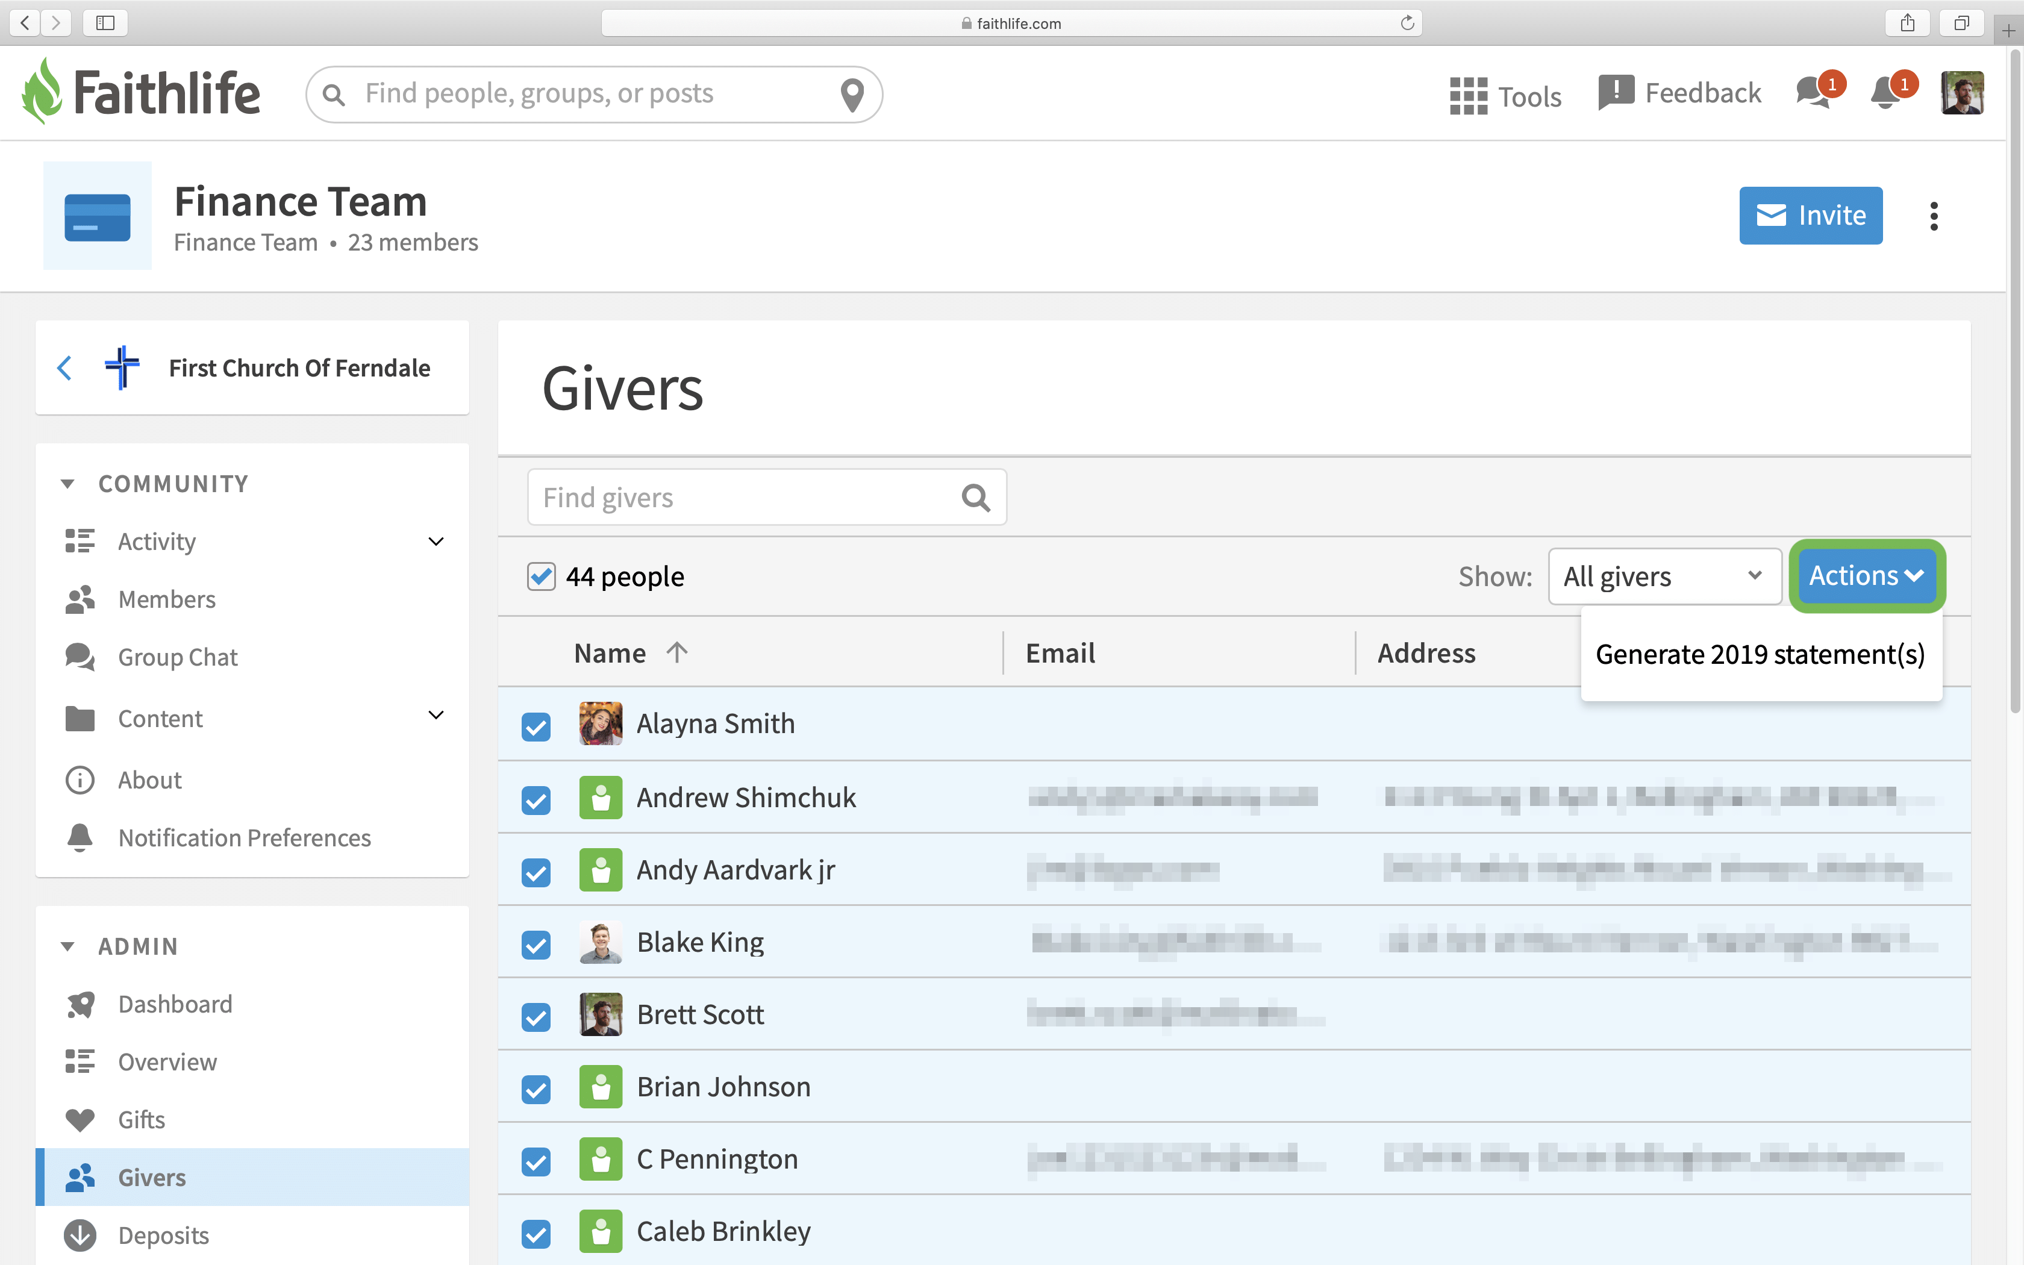Click the Email column header
Viewport: 2024px width, 1265px height.
click(1061, 652)
